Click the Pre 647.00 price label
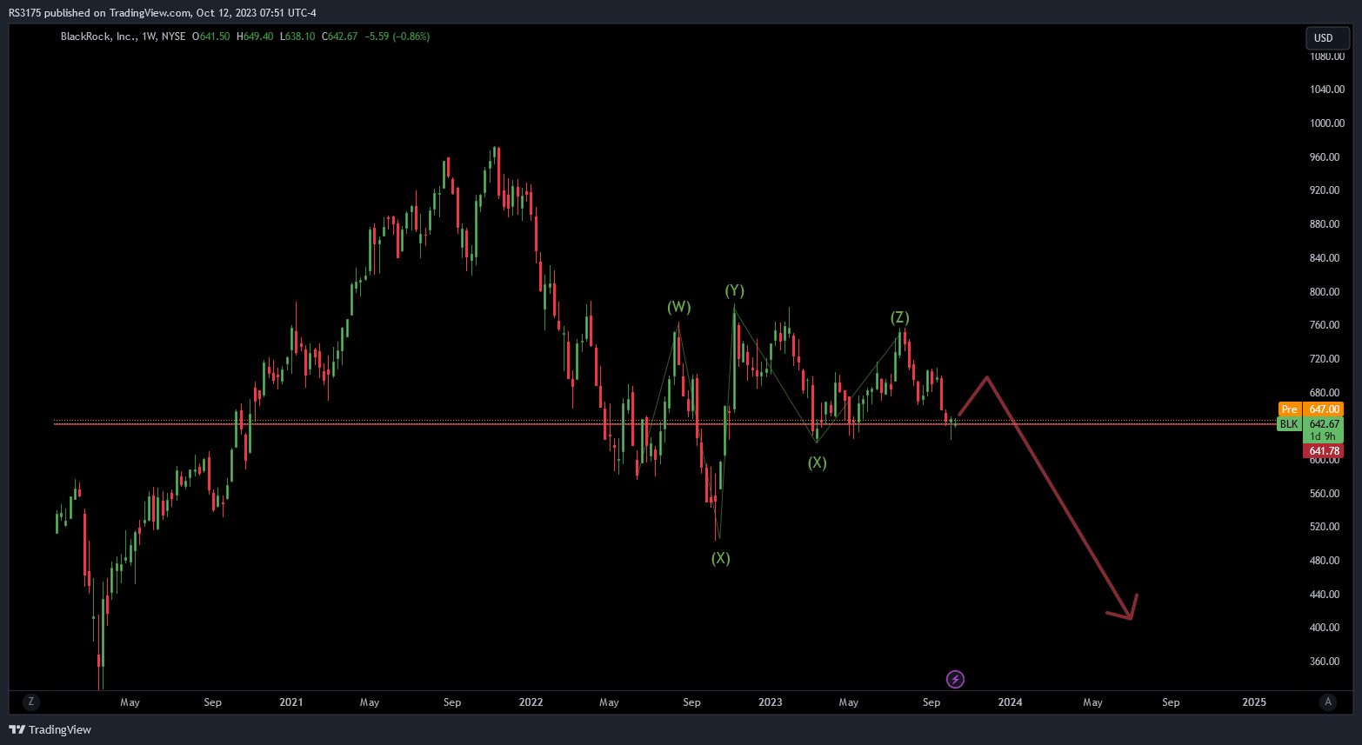Viewport: 1362px width, 745px height. [x=1311, y=409]
